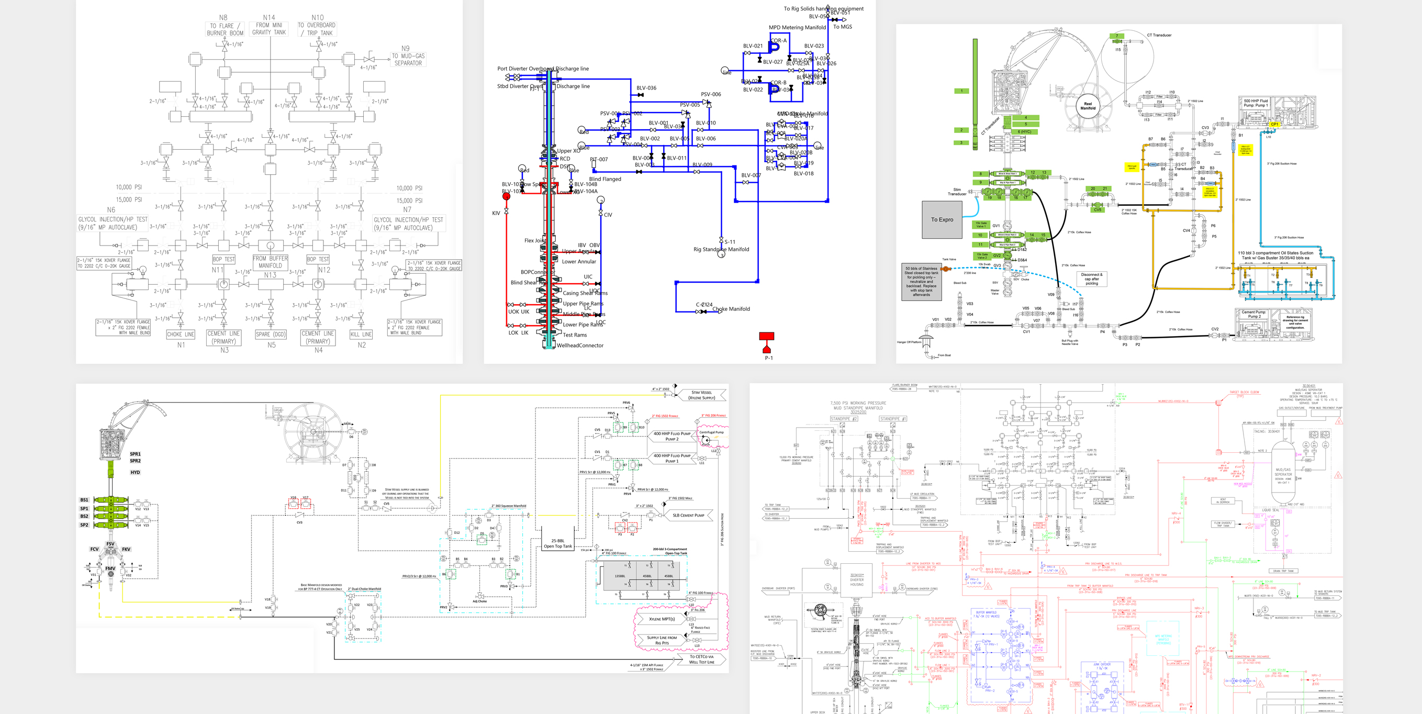Open the choke manifold schematic thumbnail
Image resolution: width=1422 pixels, height=714 pixels.
point(270,182)
